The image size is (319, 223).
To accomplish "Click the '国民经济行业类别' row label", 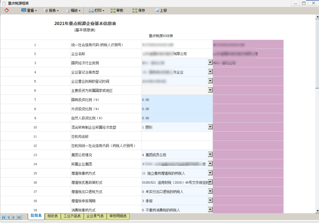I will click(85, 63).
